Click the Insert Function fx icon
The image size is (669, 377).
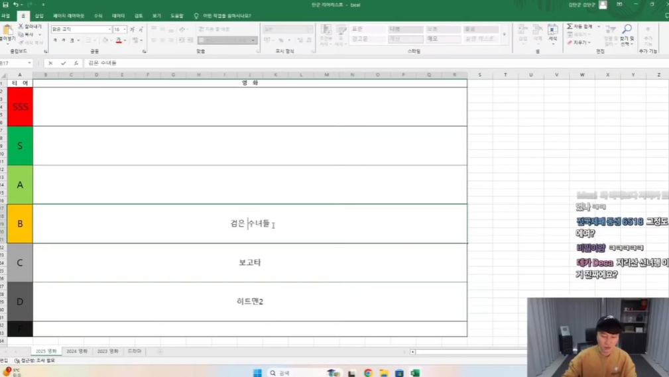coord(76,63)
